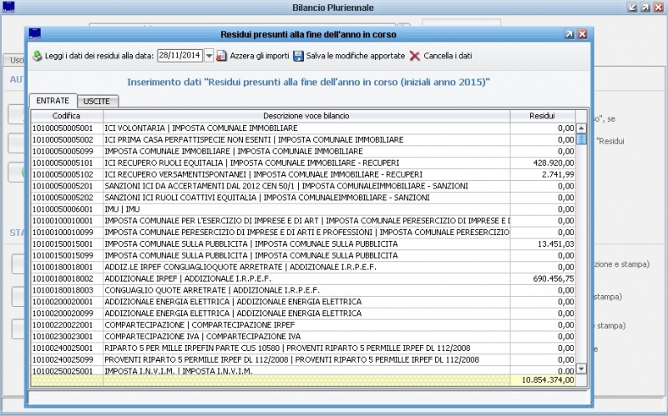This screenshot has width=668, height=416.
Task: Click code cell 10100100010001
Action: (67, 221)
